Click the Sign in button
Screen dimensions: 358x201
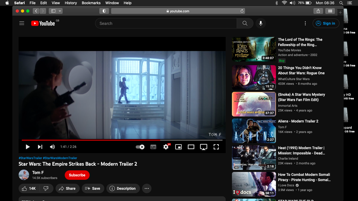[326, 23]
